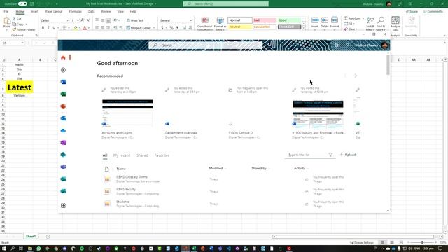
Task: Switch to the Insert ribbon tab
Action: [34, 12]
